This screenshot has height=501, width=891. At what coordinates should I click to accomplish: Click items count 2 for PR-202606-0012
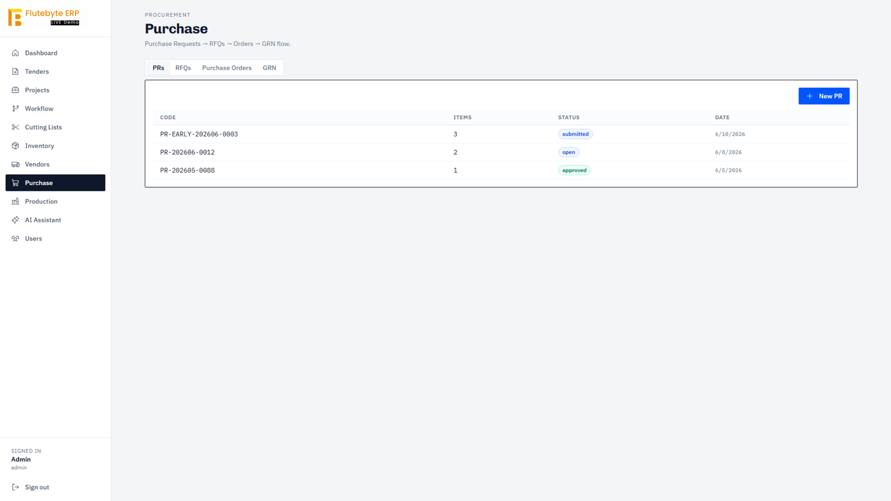[455, 152]
